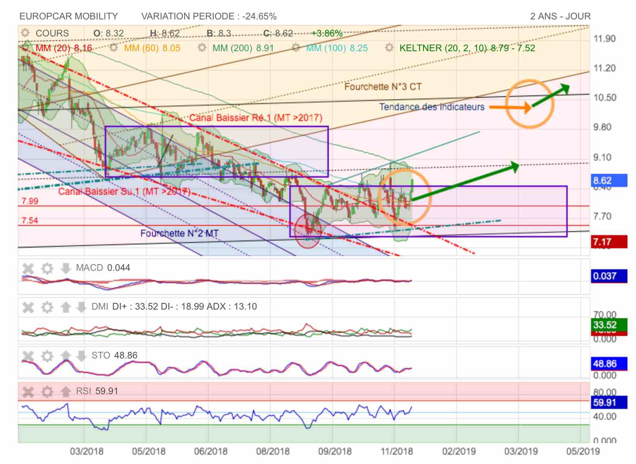Click the DMI DI+ 33.52 readout
This screenshot has height=464, width=636.
tap(174, 306)
